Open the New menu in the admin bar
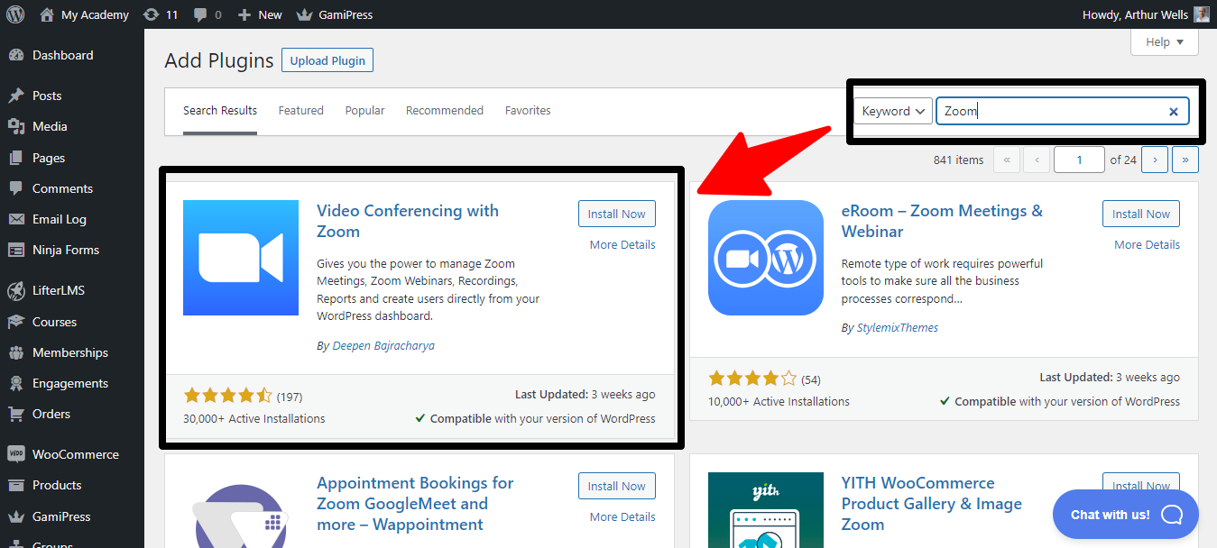This screenshot has width=1217, height=548. point(260,14)
